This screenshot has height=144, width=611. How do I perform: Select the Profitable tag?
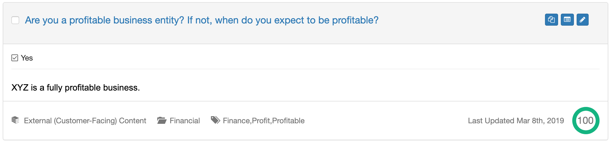click(x=288, y=121)
